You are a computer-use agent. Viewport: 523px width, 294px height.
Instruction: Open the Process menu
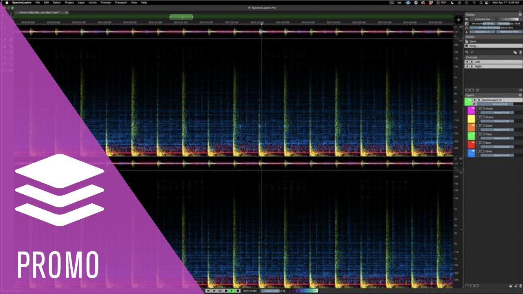[105, 2]
